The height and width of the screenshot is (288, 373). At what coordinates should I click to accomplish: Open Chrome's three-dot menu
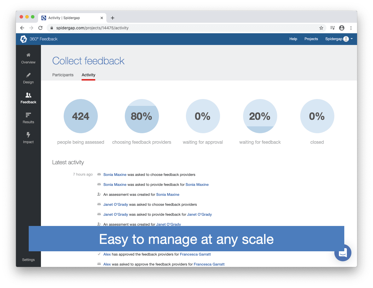[351, 28]
